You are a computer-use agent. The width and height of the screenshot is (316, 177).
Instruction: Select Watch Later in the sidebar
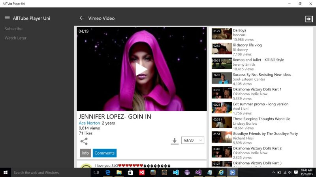click(15, 38)
